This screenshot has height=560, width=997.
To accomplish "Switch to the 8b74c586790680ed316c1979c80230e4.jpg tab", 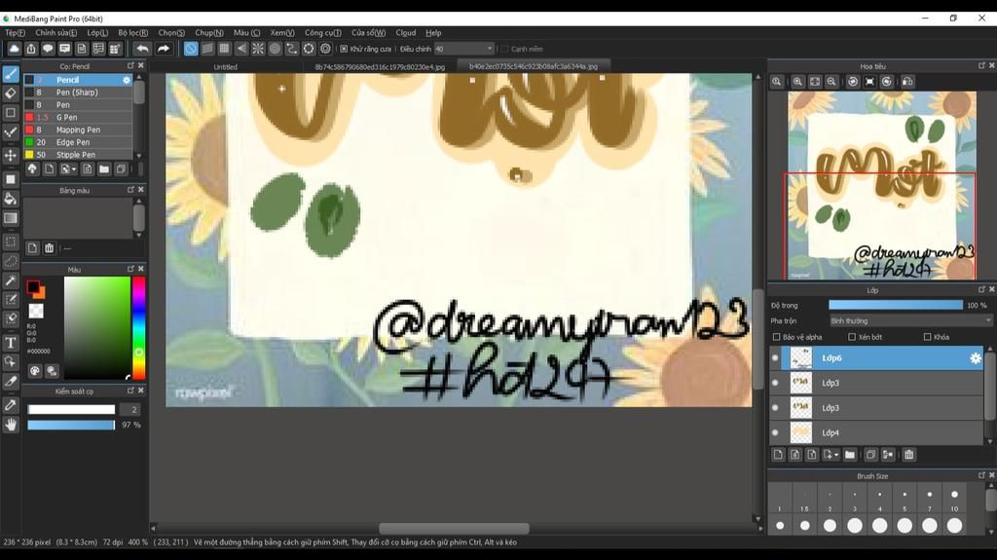I will point(380,67).
